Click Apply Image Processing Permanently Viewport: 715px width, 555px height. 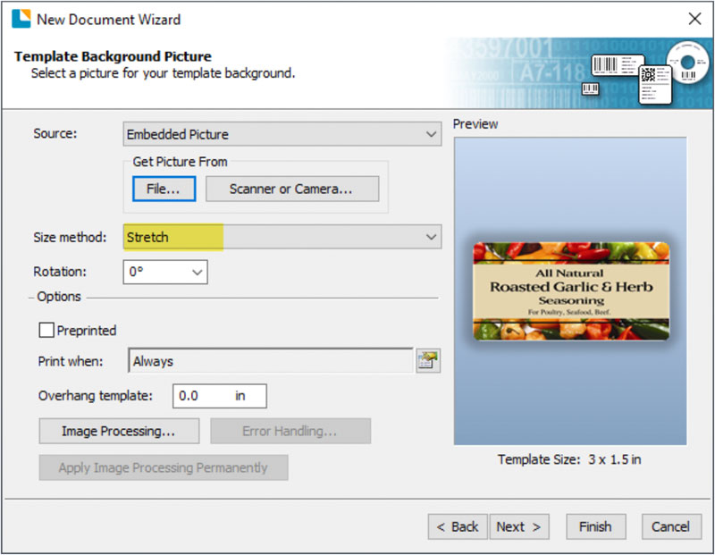click(x=164, y=467)
